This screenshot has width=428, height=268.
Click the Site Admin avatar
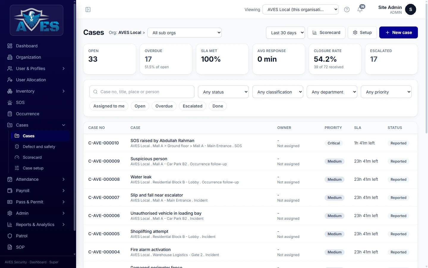[410, 10]
